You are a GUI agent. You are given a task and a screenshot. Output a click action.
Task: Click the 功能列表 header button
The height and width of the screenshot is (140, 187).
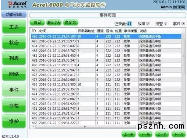pos(14,14)
